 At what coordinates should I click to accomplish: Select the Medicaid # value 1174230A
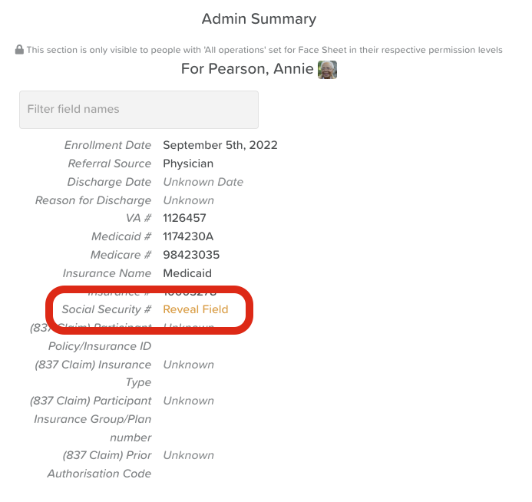pyautogui.click(x=188, y=236)
